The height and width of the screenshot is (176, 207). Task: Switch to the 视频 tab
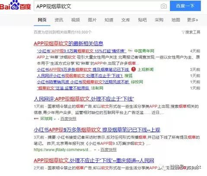point(76,20)
